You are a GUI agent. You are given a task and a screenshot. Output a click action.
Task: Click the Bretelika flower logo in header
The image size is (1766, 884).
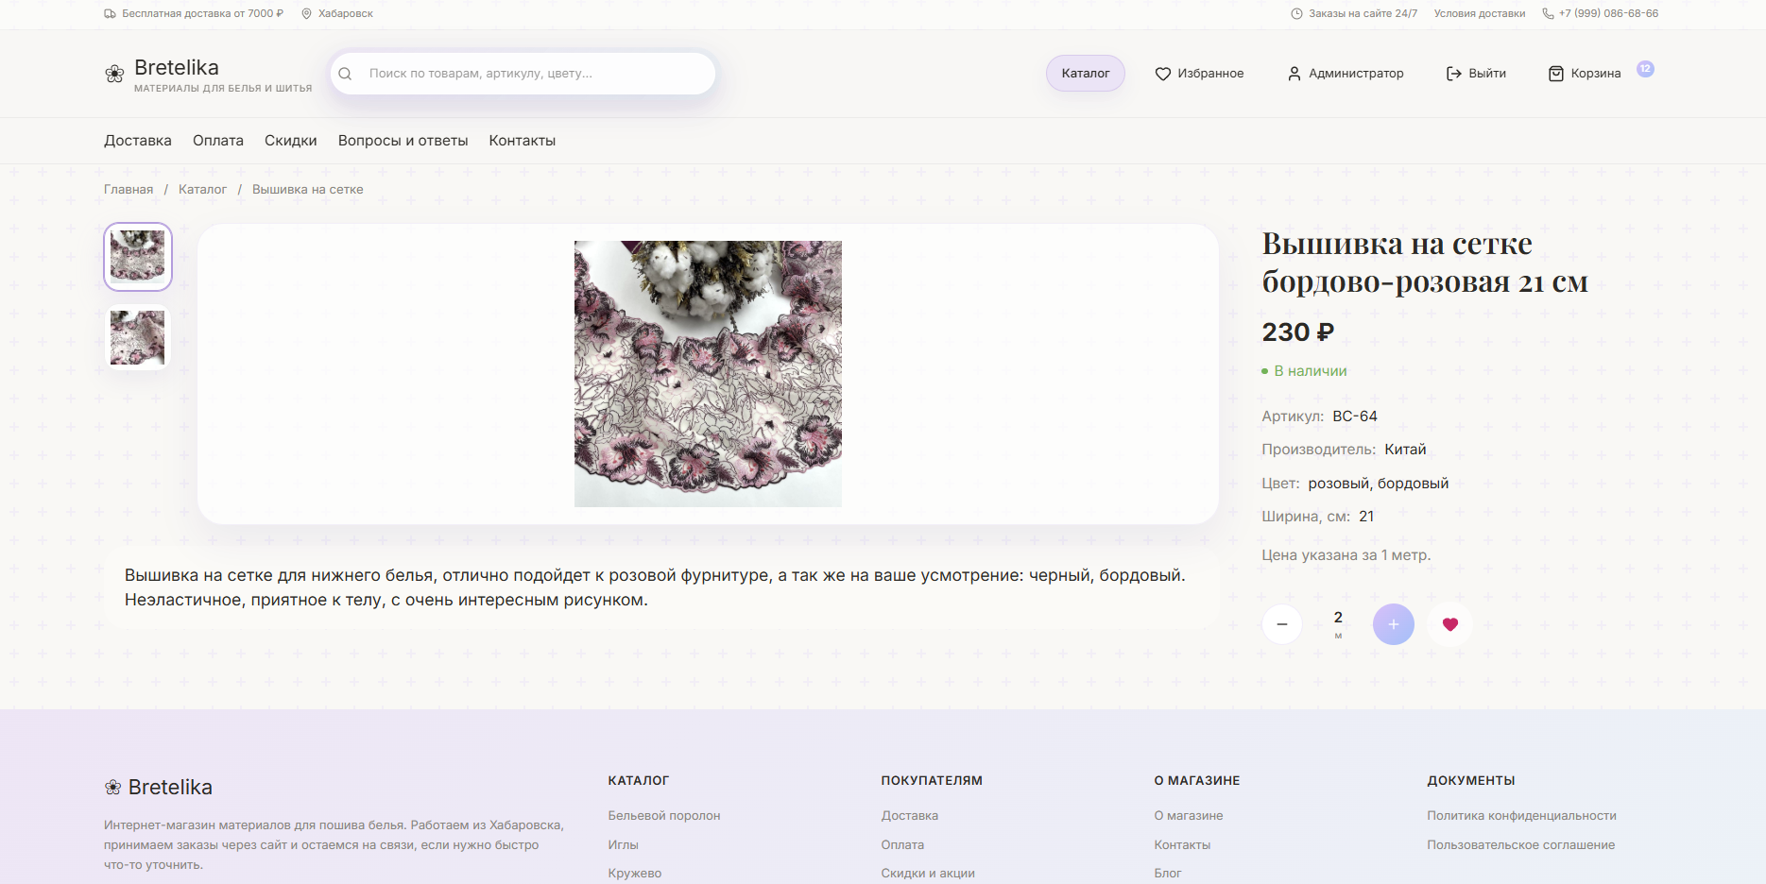(114, 74)
